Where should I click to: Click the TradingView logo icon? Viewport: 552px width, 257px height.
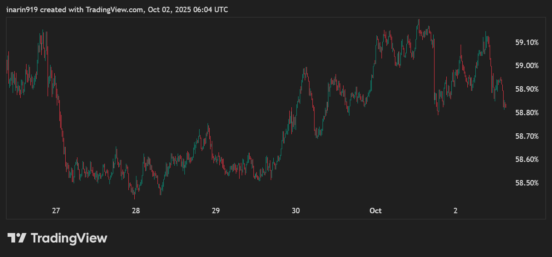(17, 238)
